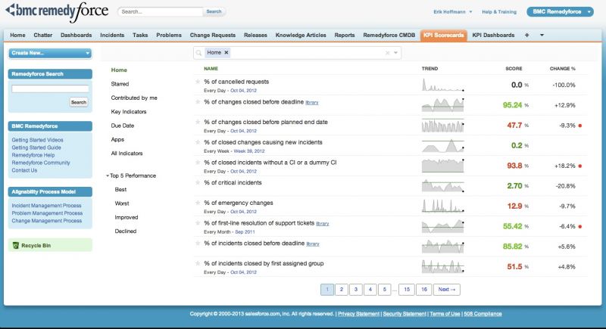Click the bmc remedyforce logo
Image resolution: width=606 pixels, height=329 pixels.
tap(58, 11)
